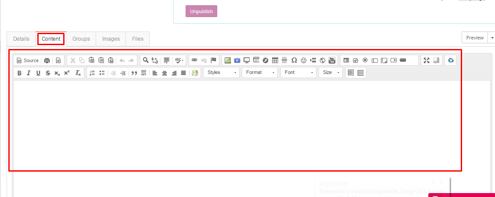The height and width of the screenshot is (197, 495).
Task: Open the Format dropdown
Action: [x=260, y=72]
